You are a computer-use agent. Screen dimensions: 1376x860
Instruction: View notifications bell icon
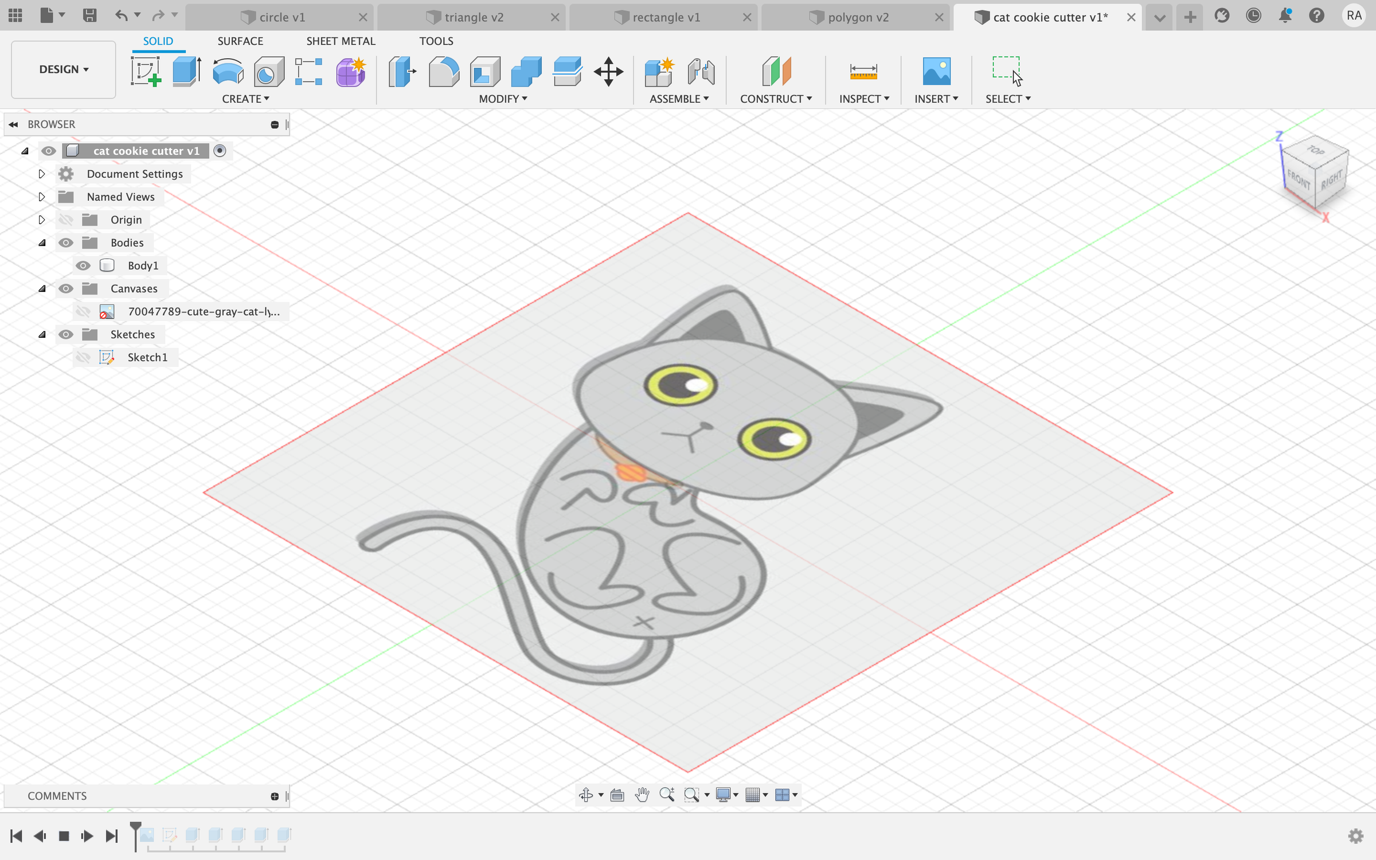[x=1285, y=16]
